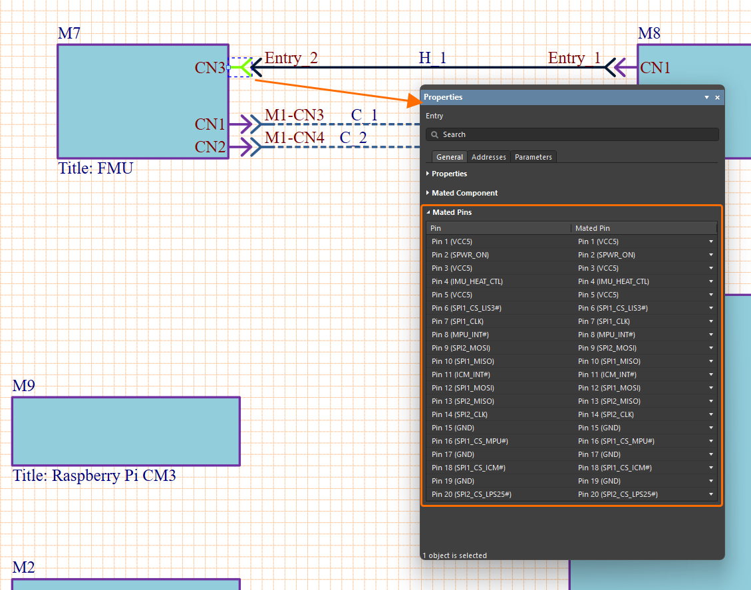Open Mated Pin dropdown for Pin 8 (MPU_INT#)
Viewport: 751px width, 590px height.
click(x=711, y=335)
